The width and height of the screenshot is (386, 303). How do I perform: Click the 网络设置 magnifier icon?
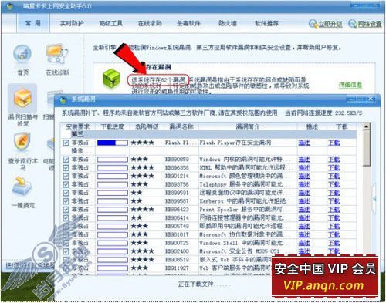click(353, 24)
